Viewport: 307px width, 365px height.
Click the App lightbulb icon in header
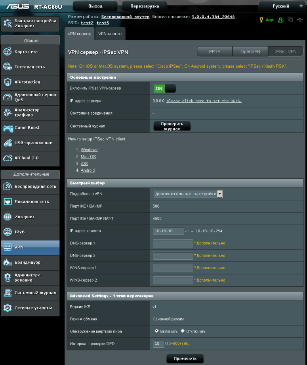point(261,20)
